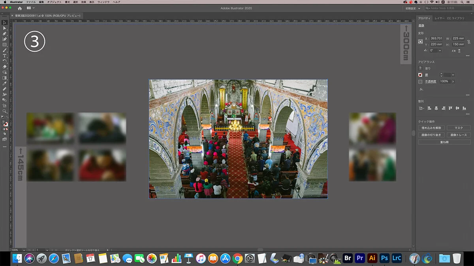This screenshot has height=266, width=474.
Task: Open 不透明度 link in Appearance
Action: point(431,82)
